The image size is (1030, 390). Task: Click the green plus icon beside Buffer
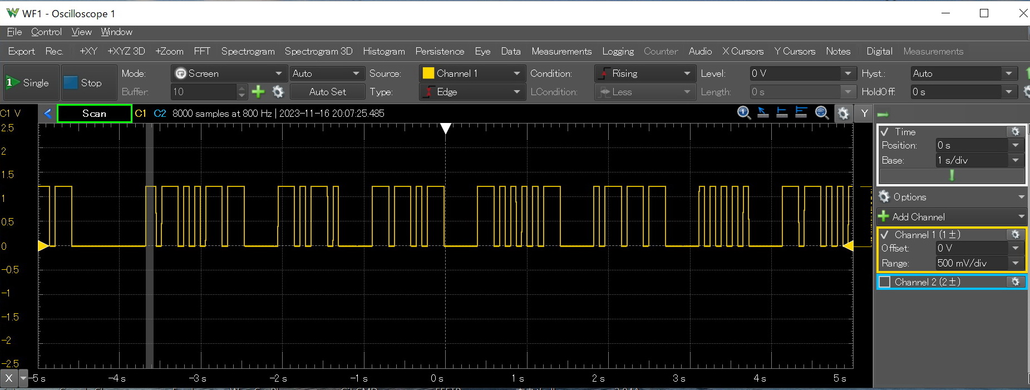pos(258,92)
